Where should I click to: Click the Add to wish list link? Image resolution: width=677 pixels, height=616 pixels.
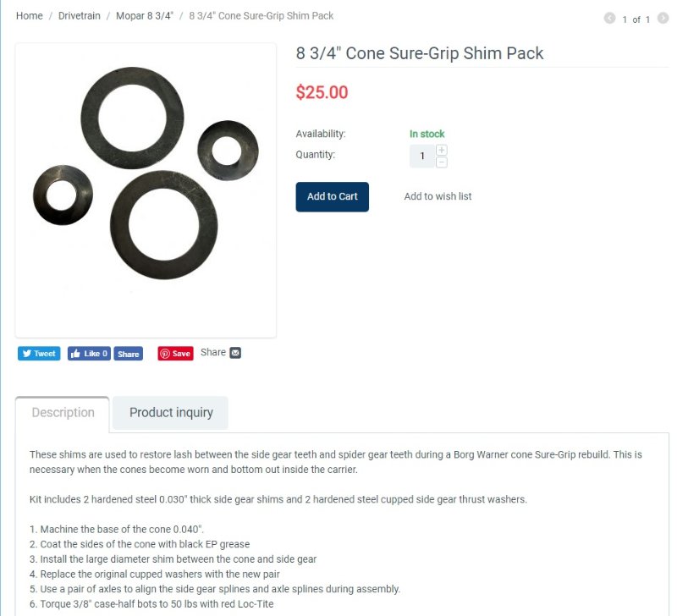click(x=438, y=196)
